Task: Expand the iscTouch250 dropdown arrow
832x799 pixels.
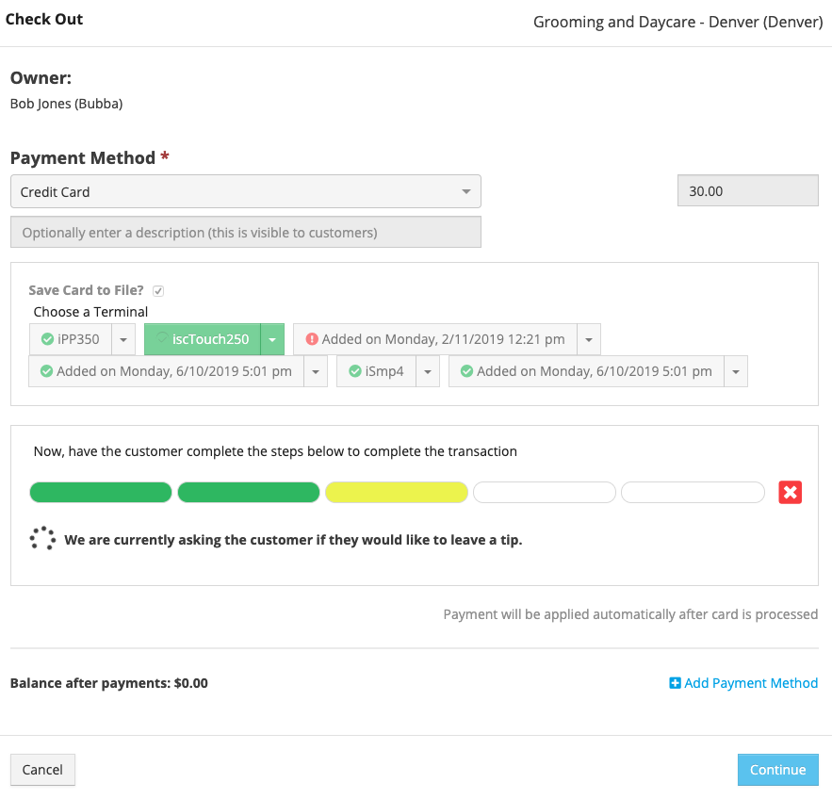Action: coord(272,339)
